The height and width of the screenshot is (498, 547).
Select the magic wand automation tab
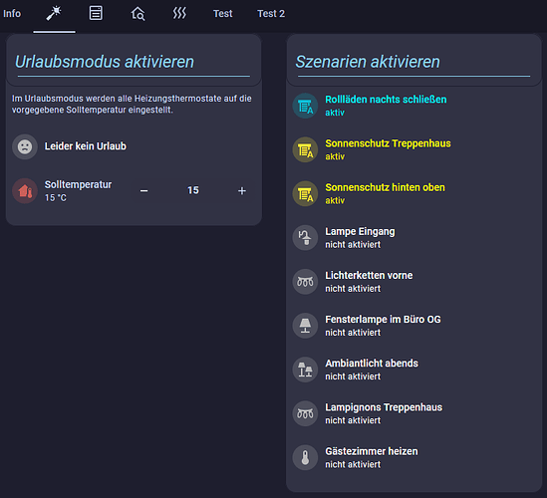(x=54, y=14)
